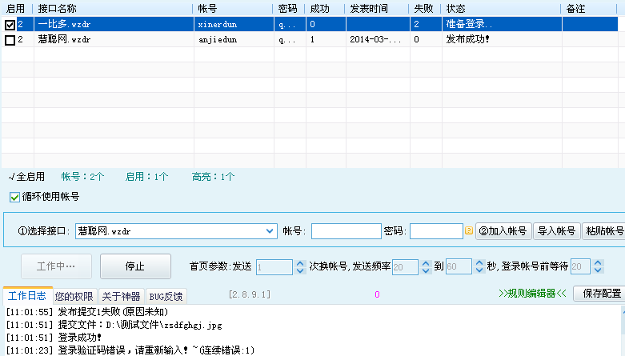
Task: Sort by 失败 column header
Action: pyautogui.click(x=425, y=8)
